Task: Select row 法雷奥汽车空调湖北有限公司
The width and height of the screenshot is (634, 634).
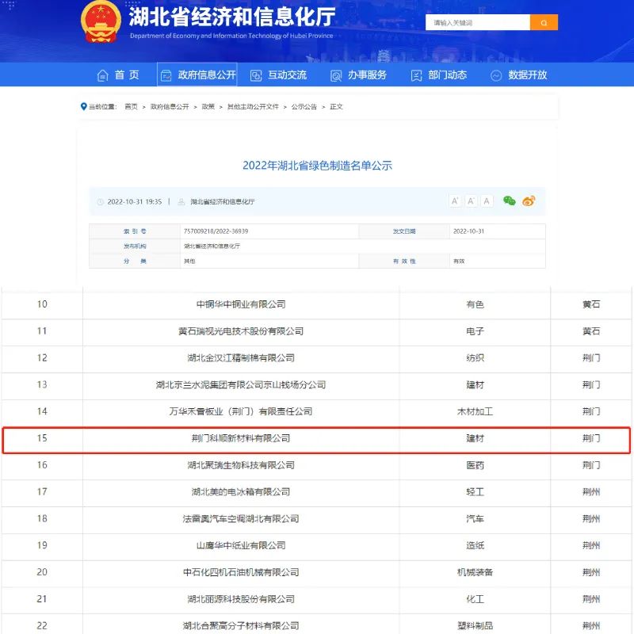Action: (x=316, y=519)
